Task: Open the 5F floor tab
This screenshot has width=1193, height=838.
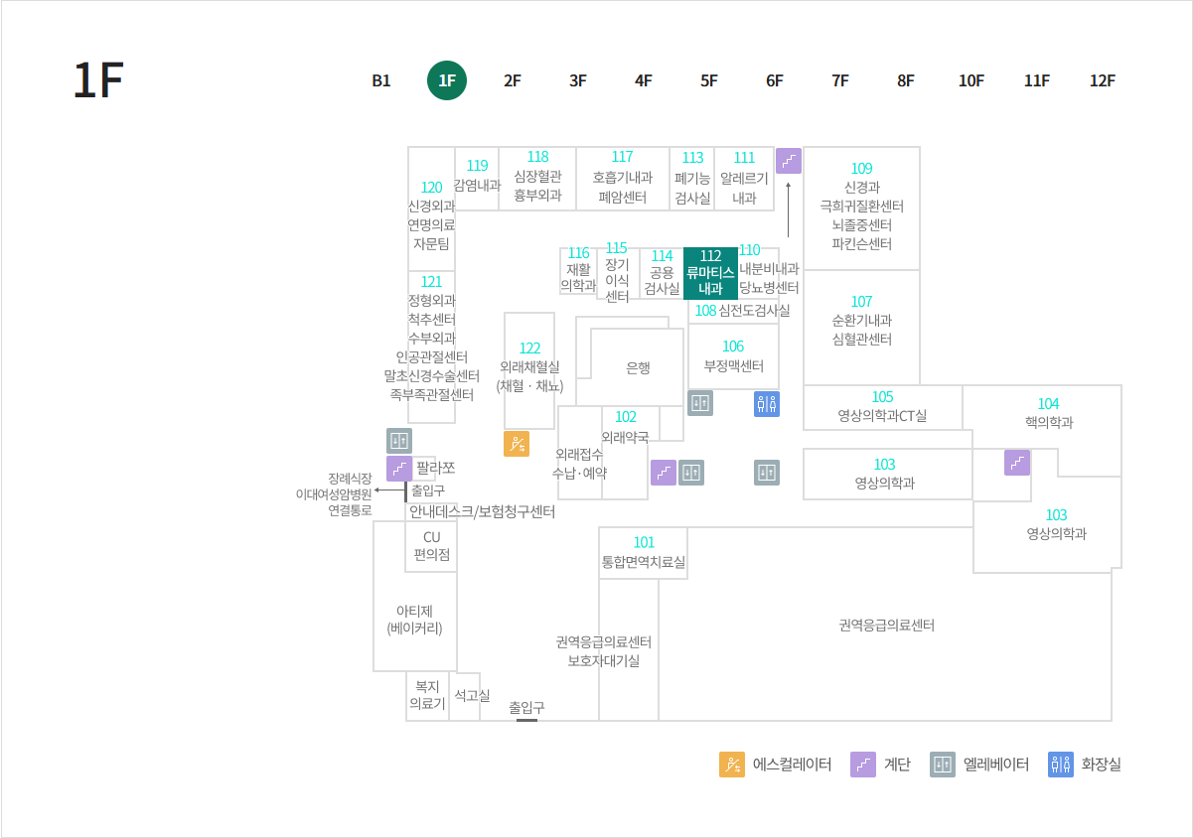Action: click(x=709, y=81)
